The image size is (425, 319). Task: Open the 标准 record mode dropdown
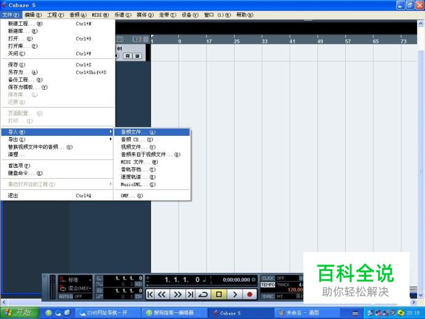coord(76,280)
